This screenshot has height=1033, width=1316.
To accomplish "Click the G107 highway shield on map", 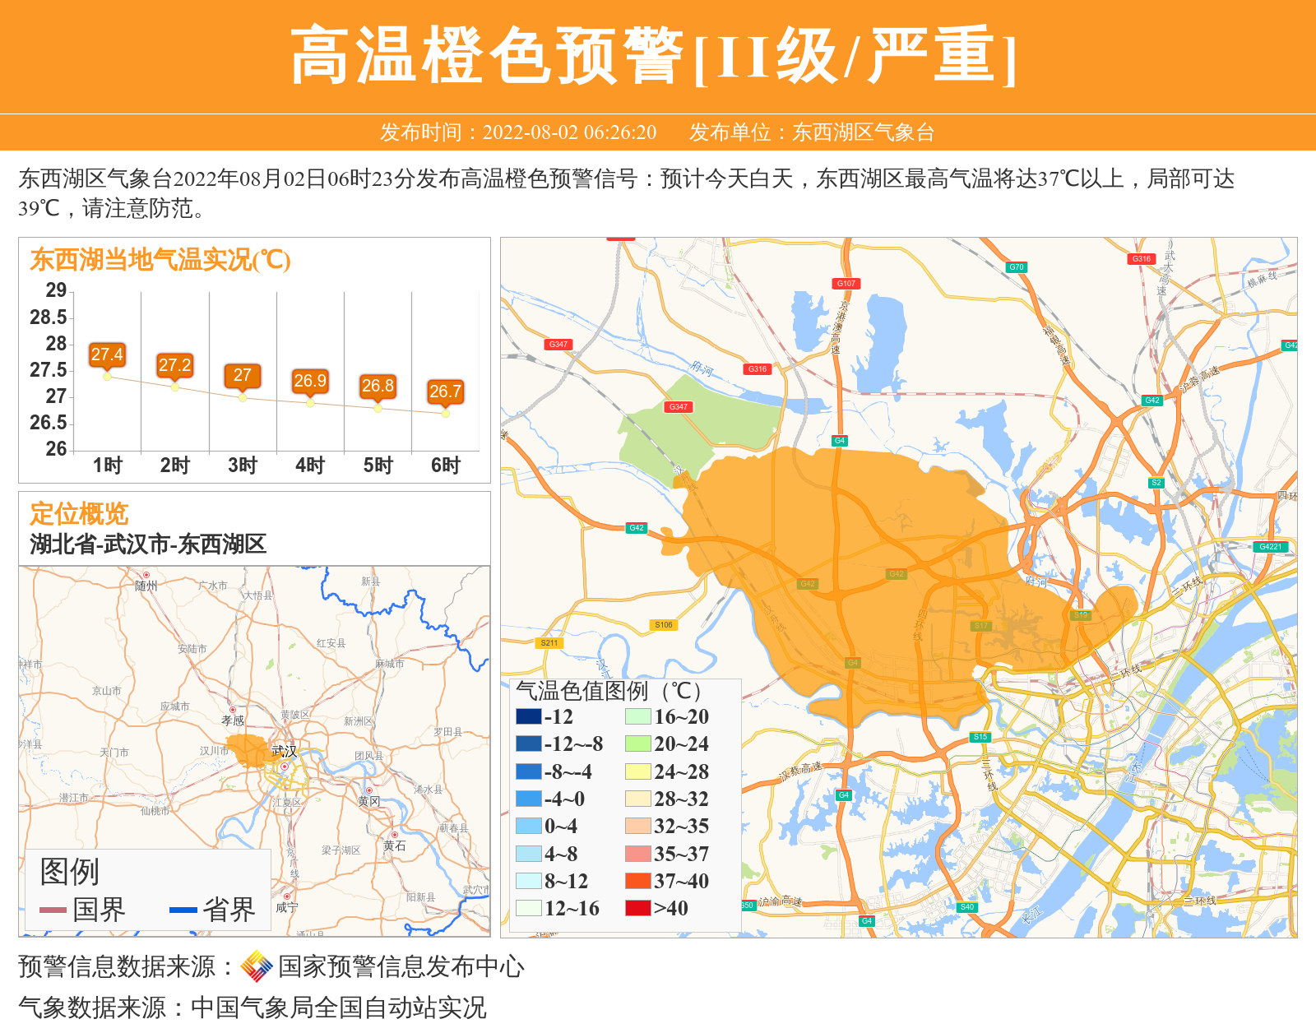I will 846,284.
